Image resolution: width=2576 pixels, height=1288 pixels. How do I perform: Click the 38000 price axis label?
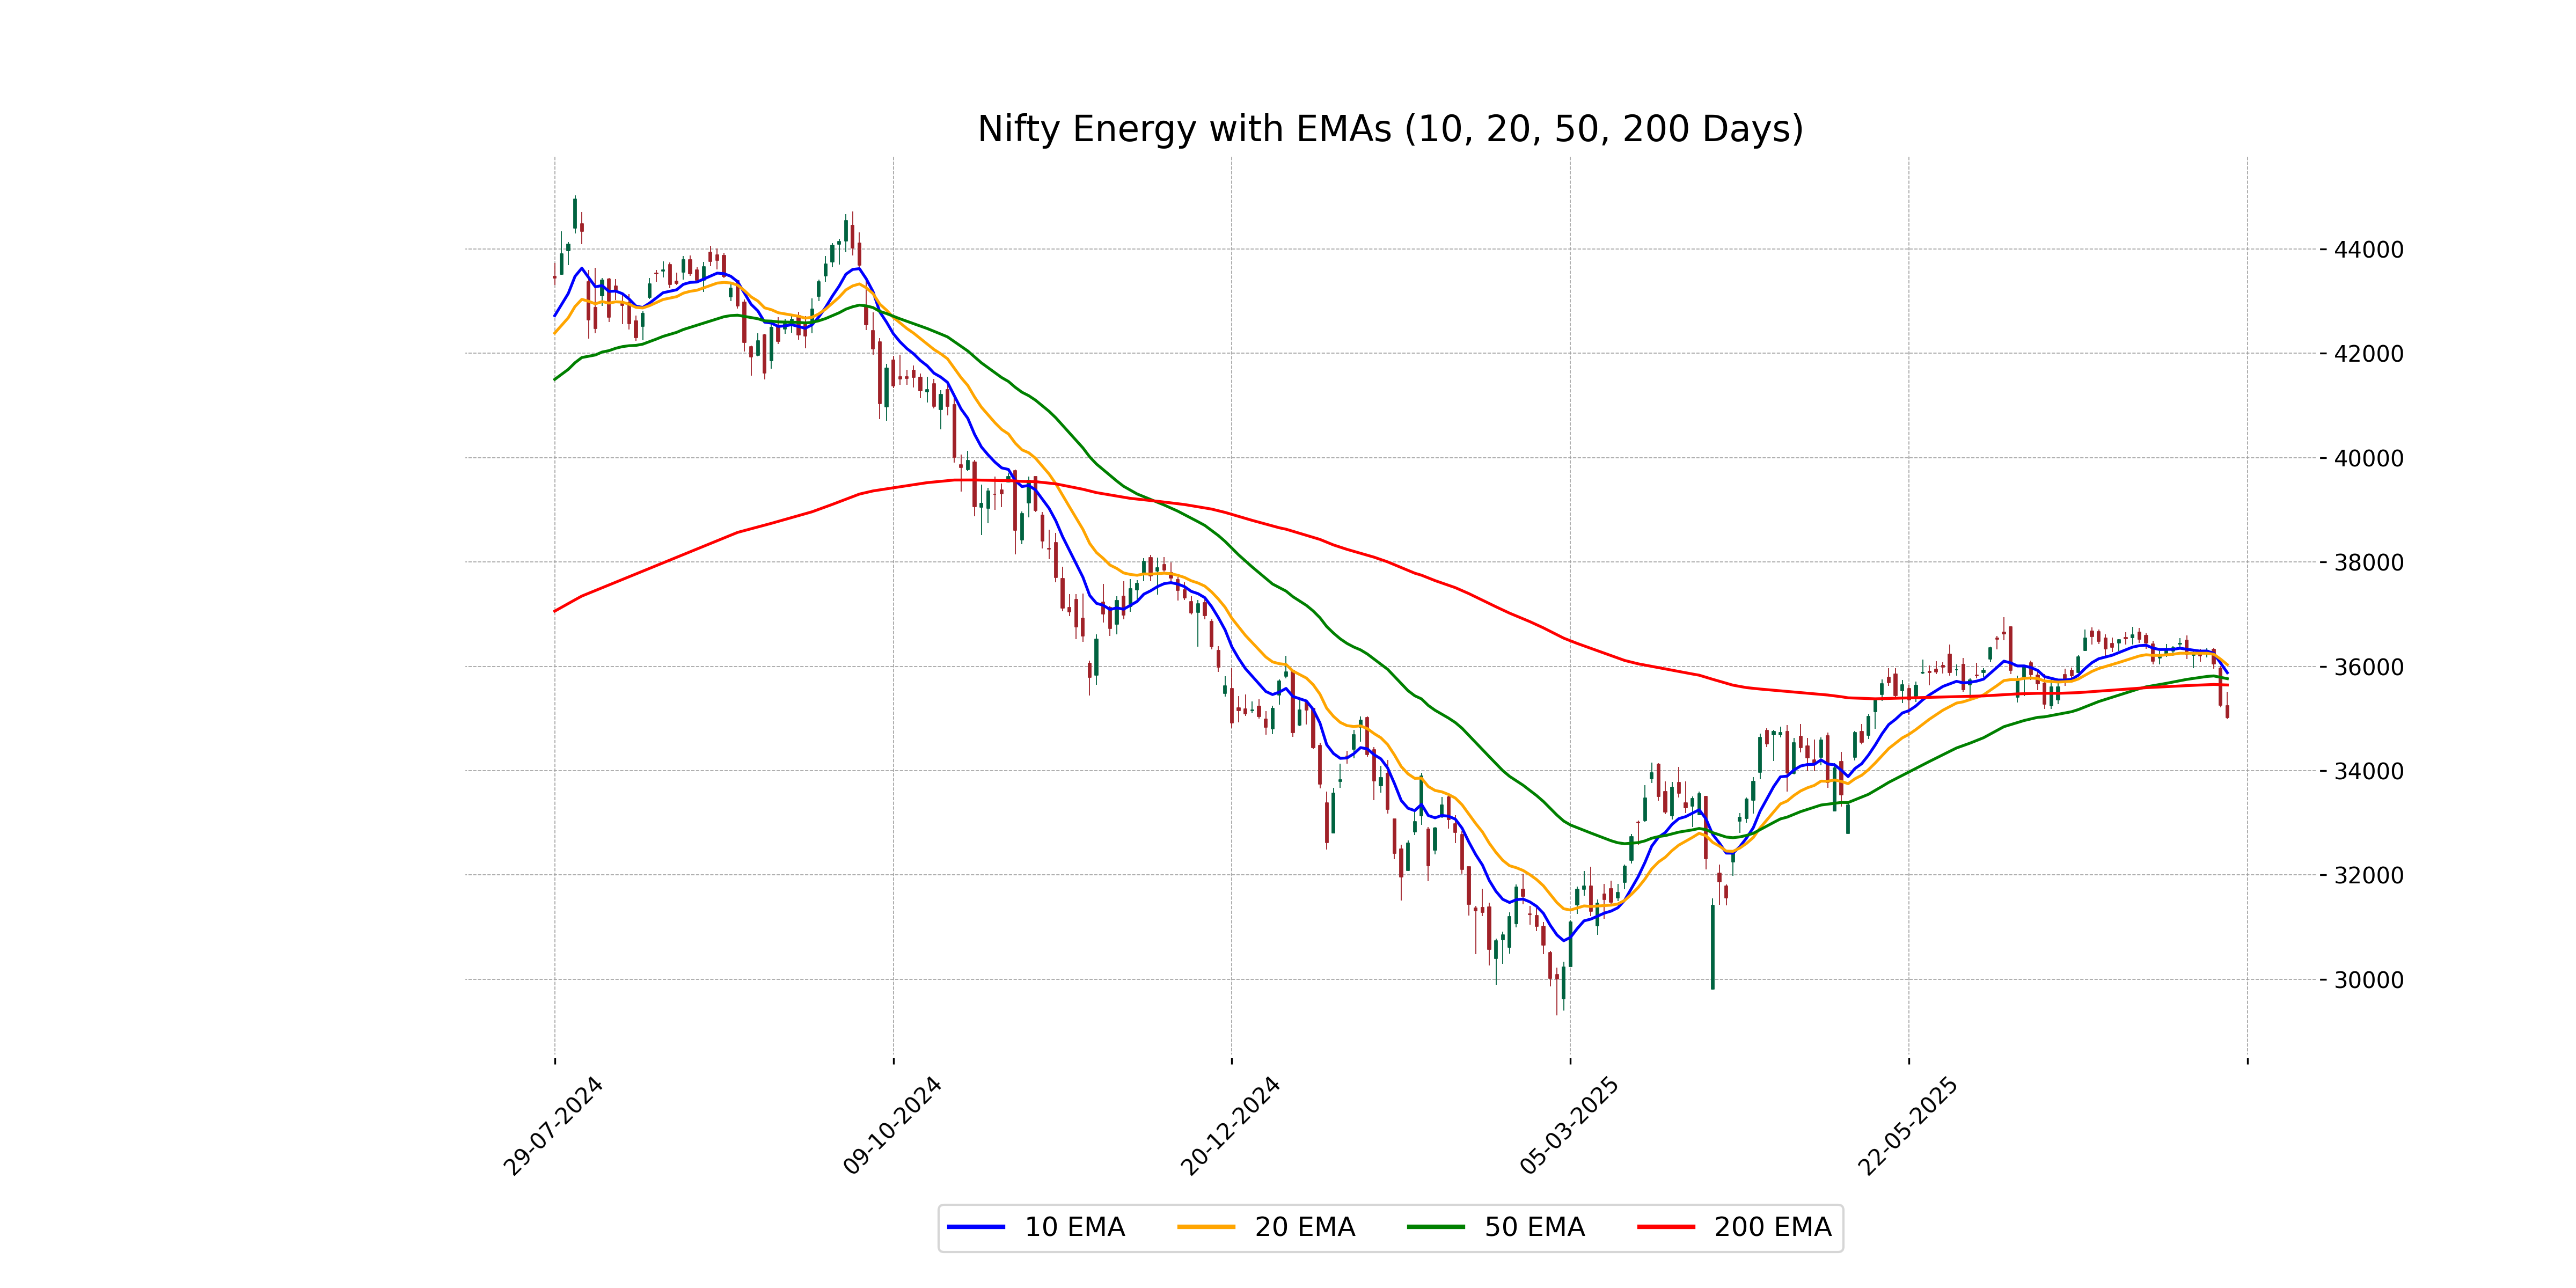coord(2368,563)
